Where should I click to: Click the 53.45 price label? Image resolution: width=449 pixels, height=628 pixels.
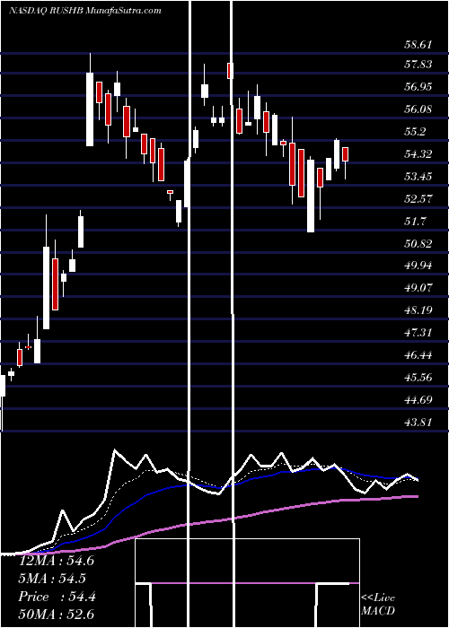click(418, 176)
